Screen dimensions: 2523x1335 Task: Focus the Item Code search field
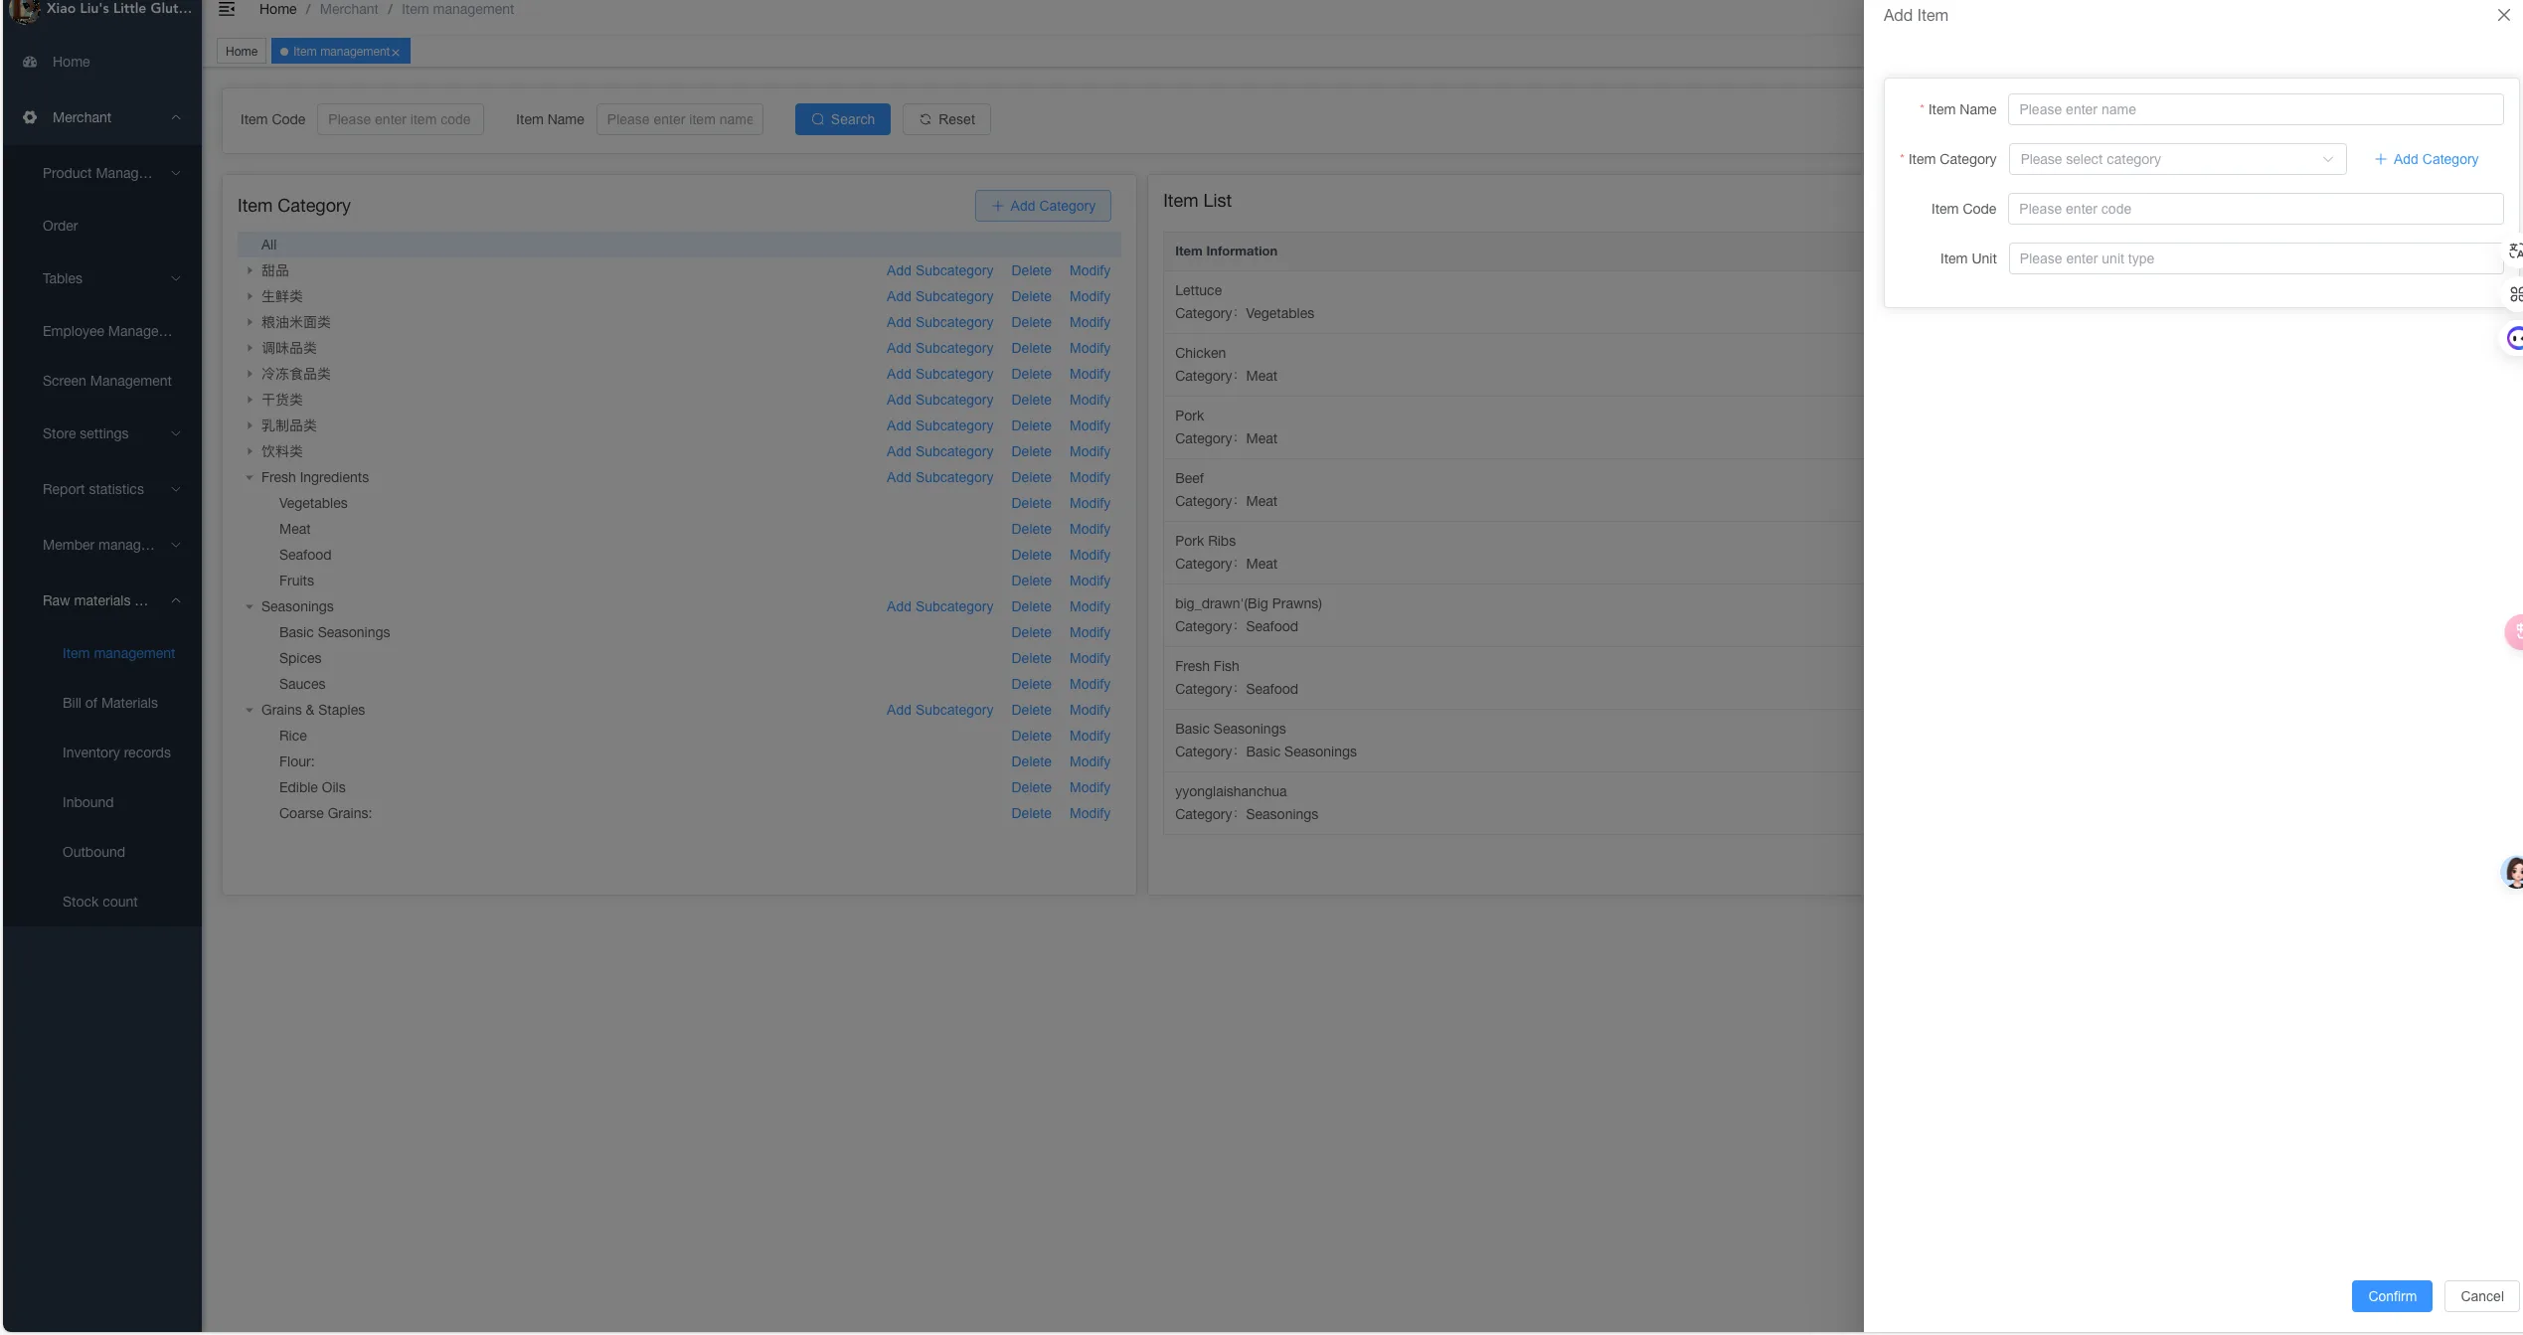(x=400, y=119)
